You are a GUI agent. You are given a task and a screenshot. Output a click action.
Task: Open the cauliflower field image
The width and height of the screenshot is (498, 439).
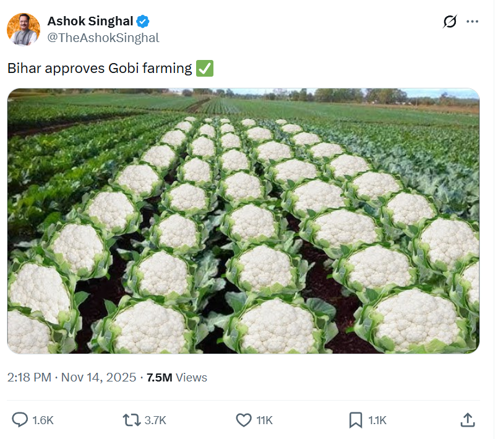[243, 221]
